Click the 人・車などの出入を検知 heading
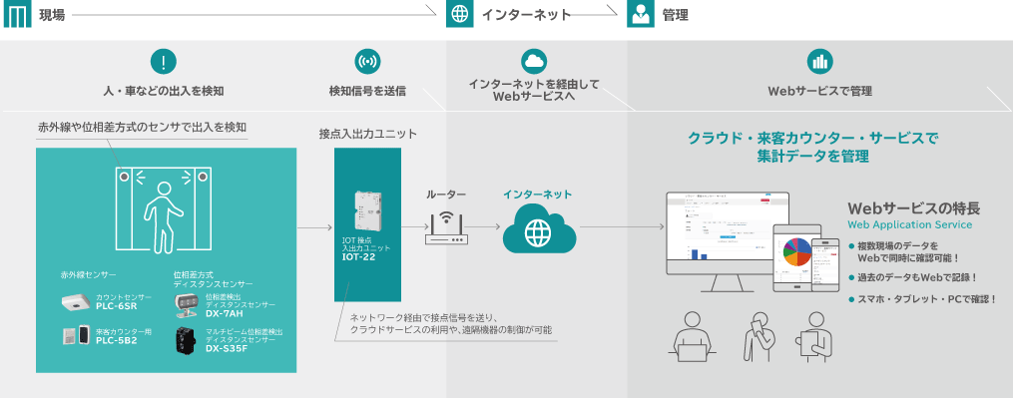1013x398 pixels. pos(164,91)
